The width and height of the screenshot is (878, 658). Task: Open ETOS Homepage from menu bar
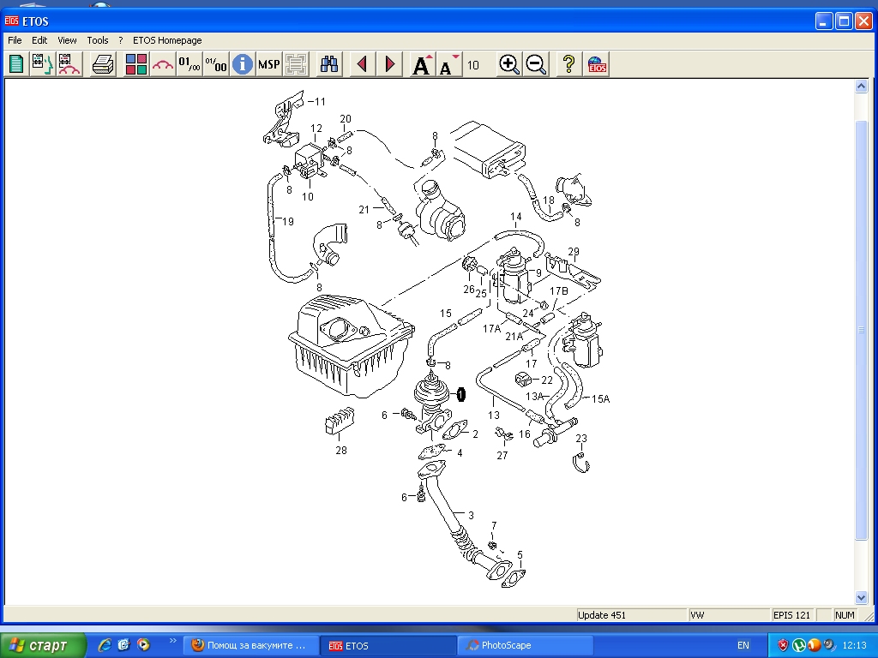pyautogui.click(x=167, y=40)
